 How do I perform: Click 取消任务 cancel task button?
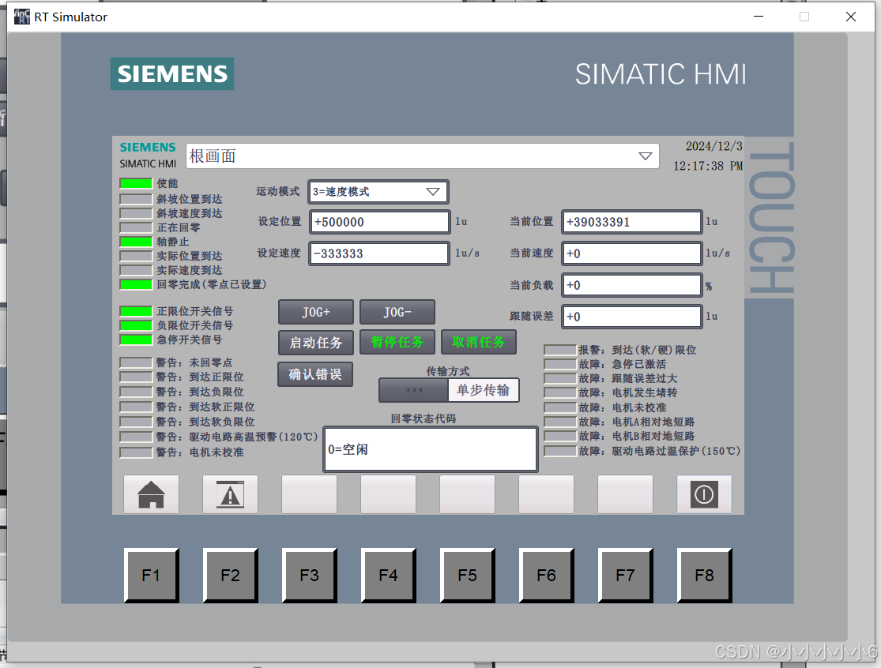tap(479, 343)
